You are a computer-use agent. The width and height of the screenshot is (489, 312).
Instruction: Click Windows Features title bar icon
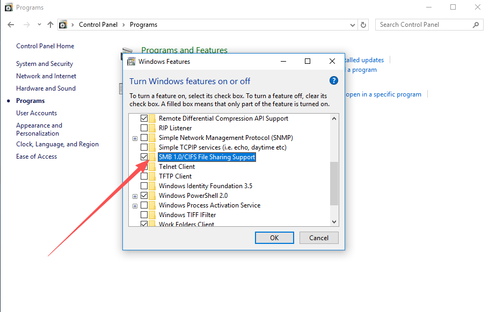click(x=132, y=61)
